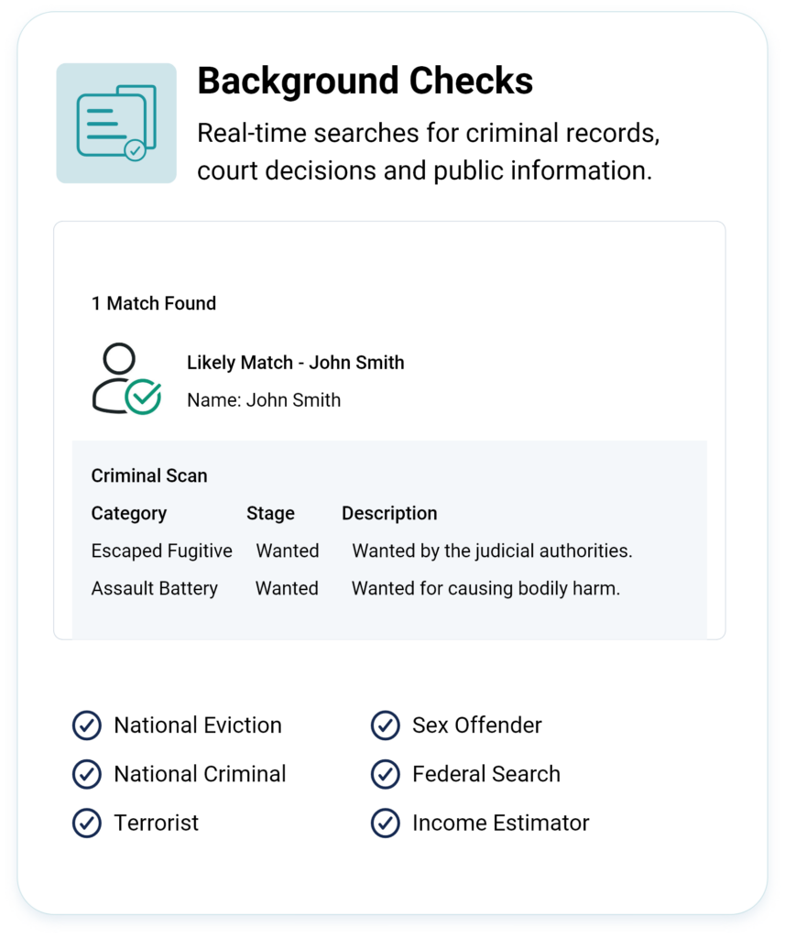Viewport: 785px width, 938px height.
Task: Click Wanted stage in Assault Battery row
Action: [x=288, y=589]
